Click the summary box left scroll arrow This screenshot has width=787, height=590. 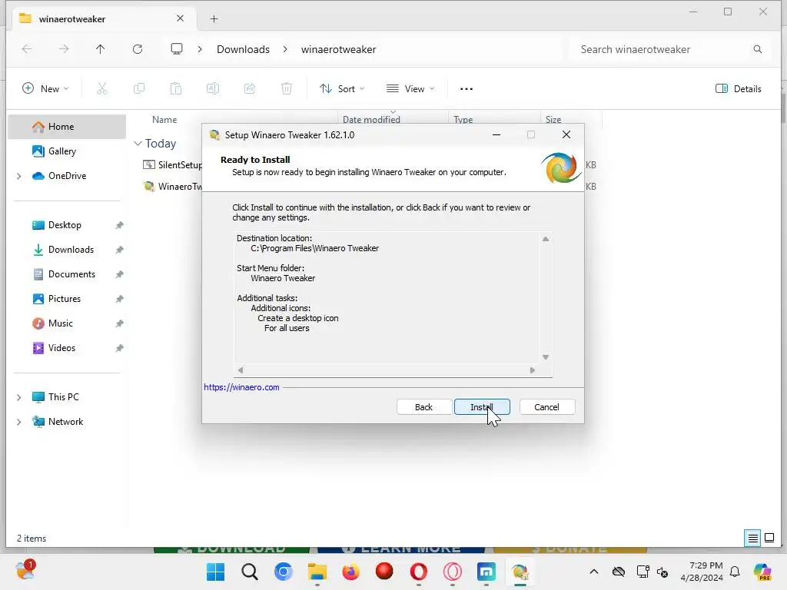click(x=241, y=370)
